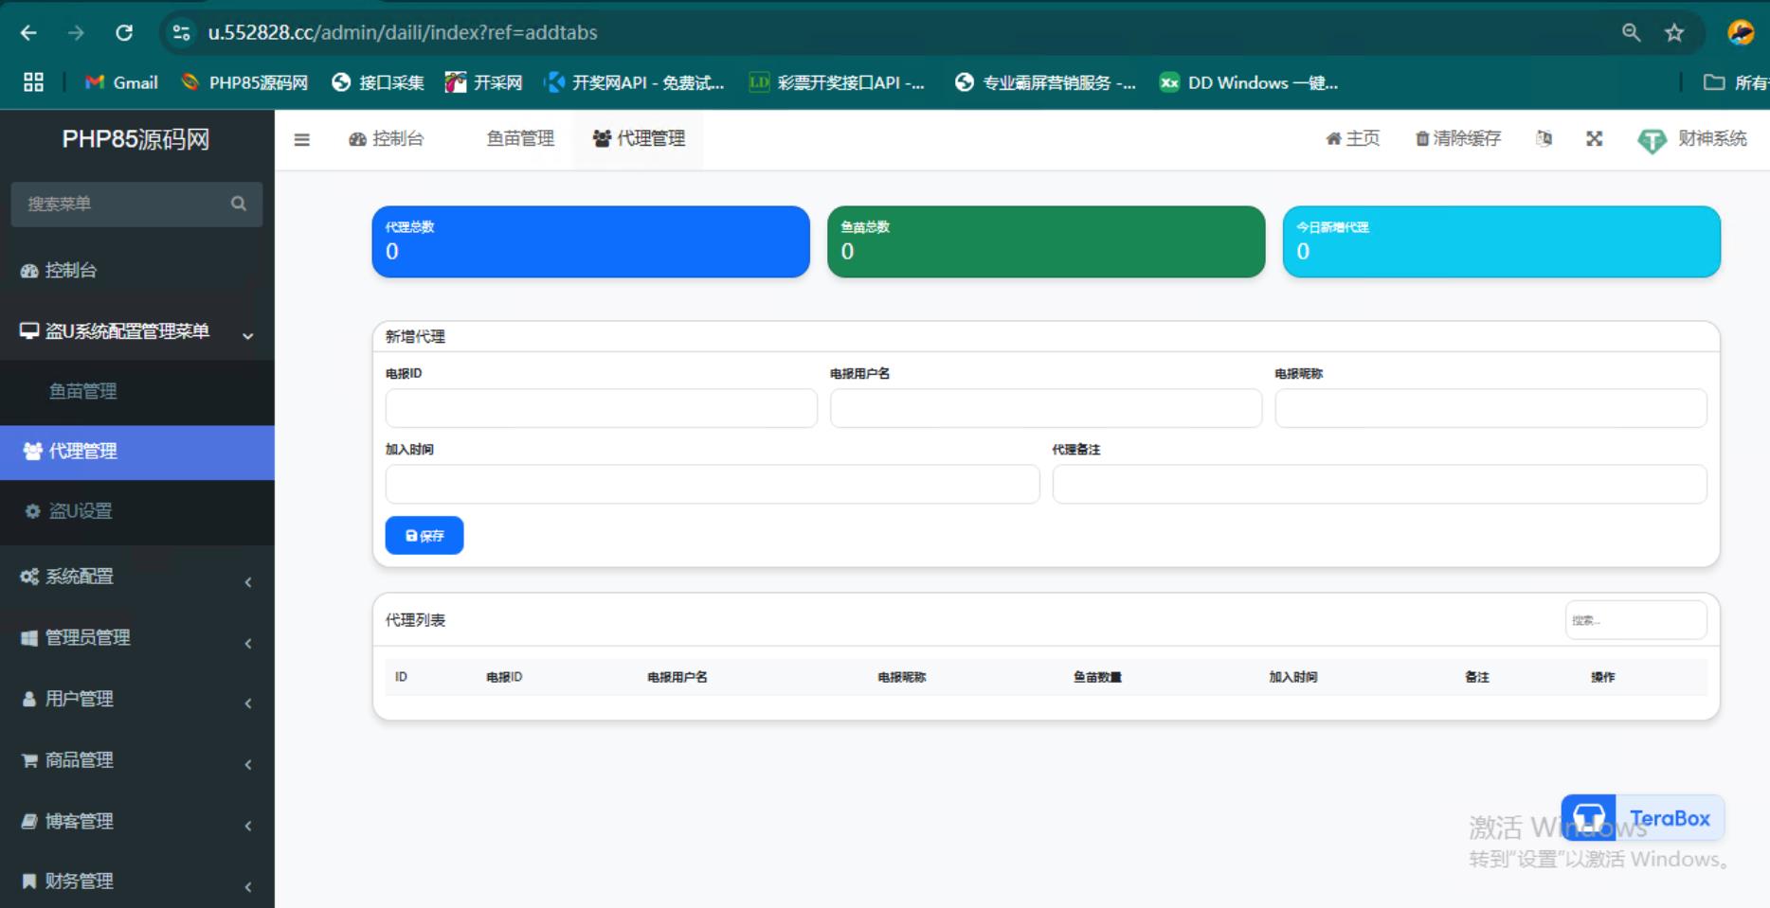Switch to the 鱼苗管理 tab
The image size is (1770, 908).
coord(520,139)
